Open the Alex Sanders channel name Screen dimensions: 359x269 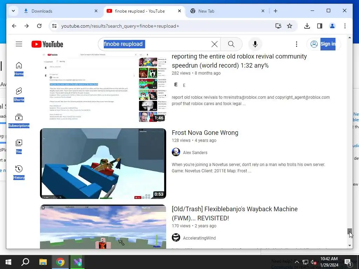click(x=195, y=153)
